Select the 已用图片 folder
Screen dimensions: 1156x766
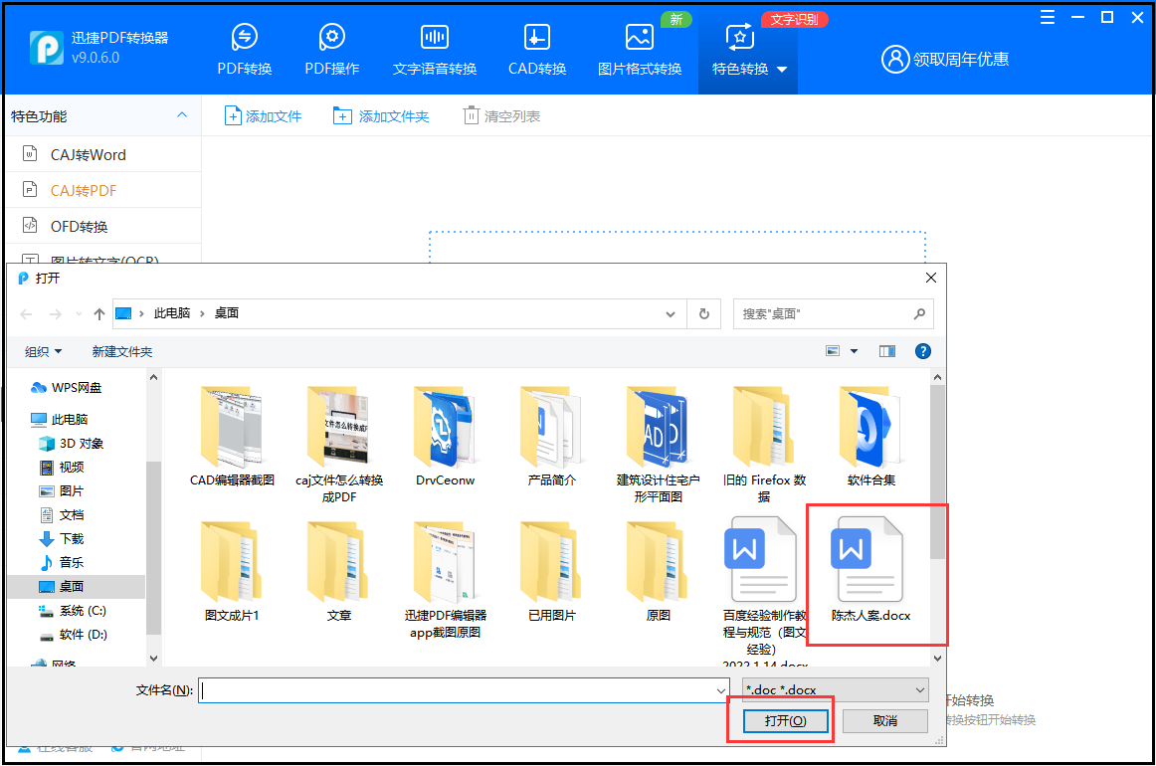(551, 571)
